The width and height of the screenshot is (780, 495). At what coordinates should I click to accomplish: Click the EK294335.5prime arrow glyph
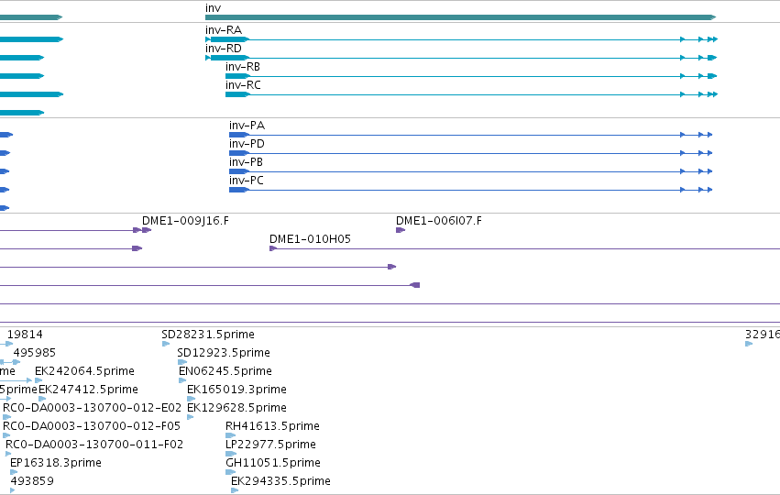point(235,490)
